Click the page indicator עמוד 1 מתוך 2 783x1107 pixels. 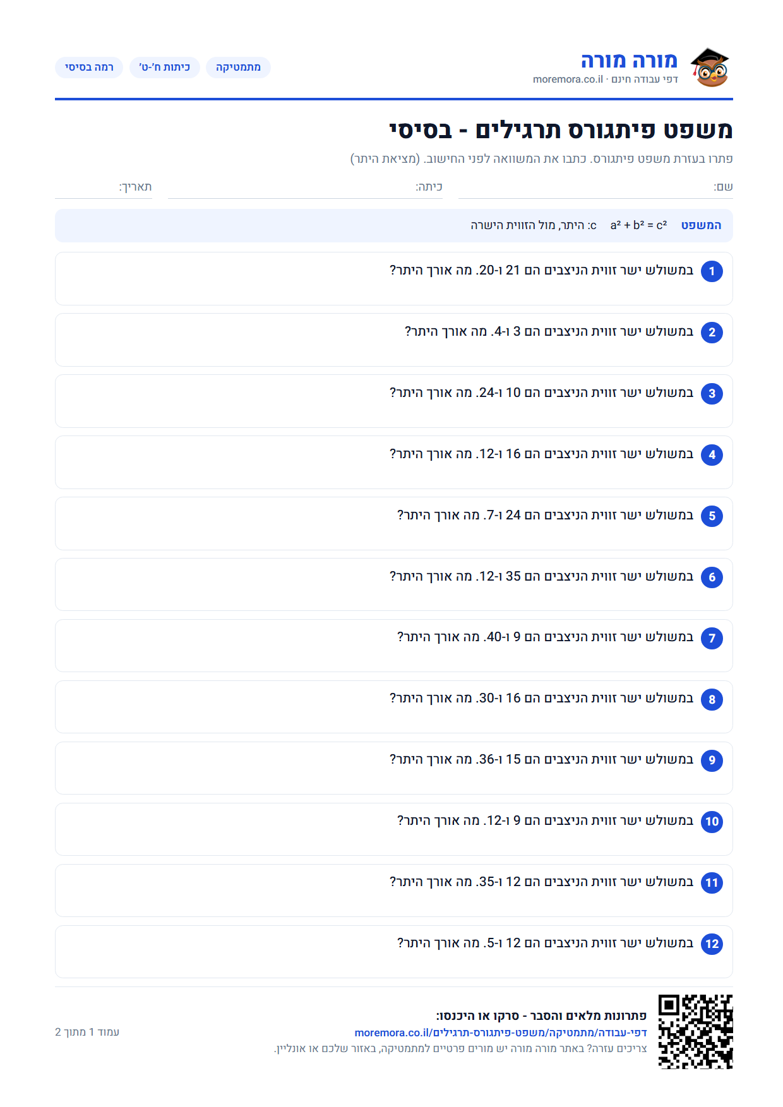87,1032
